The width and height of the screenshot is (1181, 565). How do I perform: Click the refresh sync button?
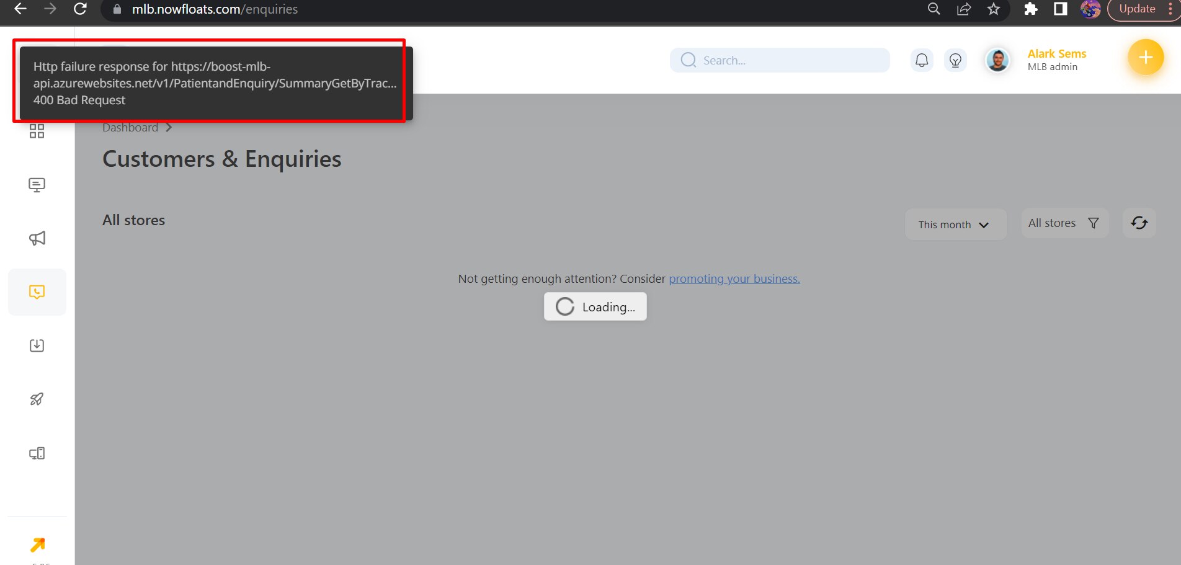point(1139,223)
